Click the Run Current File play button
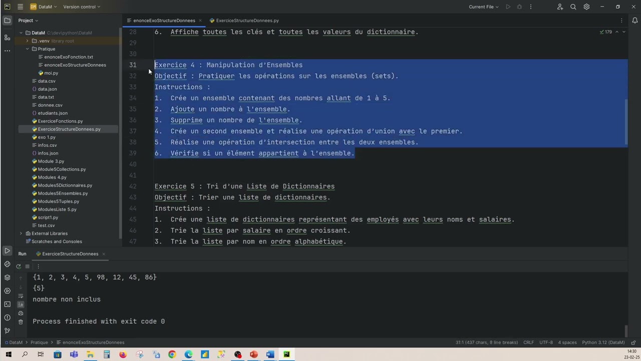This screenshot has width=641, height=361. [508, 7]
